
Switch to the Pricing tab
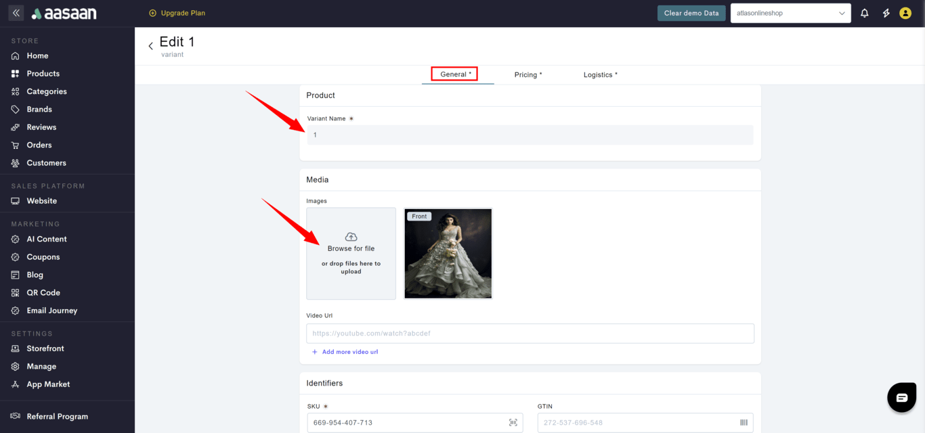[528, 74]
